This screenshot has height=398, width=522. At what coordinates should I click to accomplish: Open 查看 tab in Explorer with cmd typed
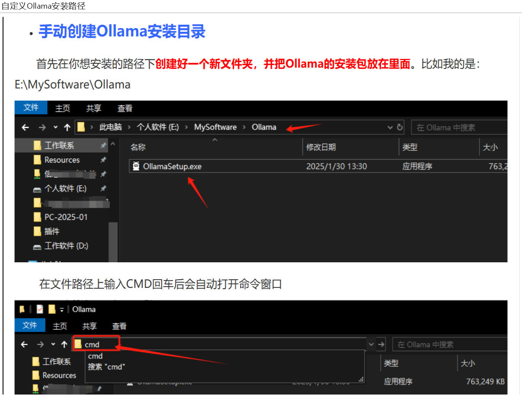pos(119,326)
